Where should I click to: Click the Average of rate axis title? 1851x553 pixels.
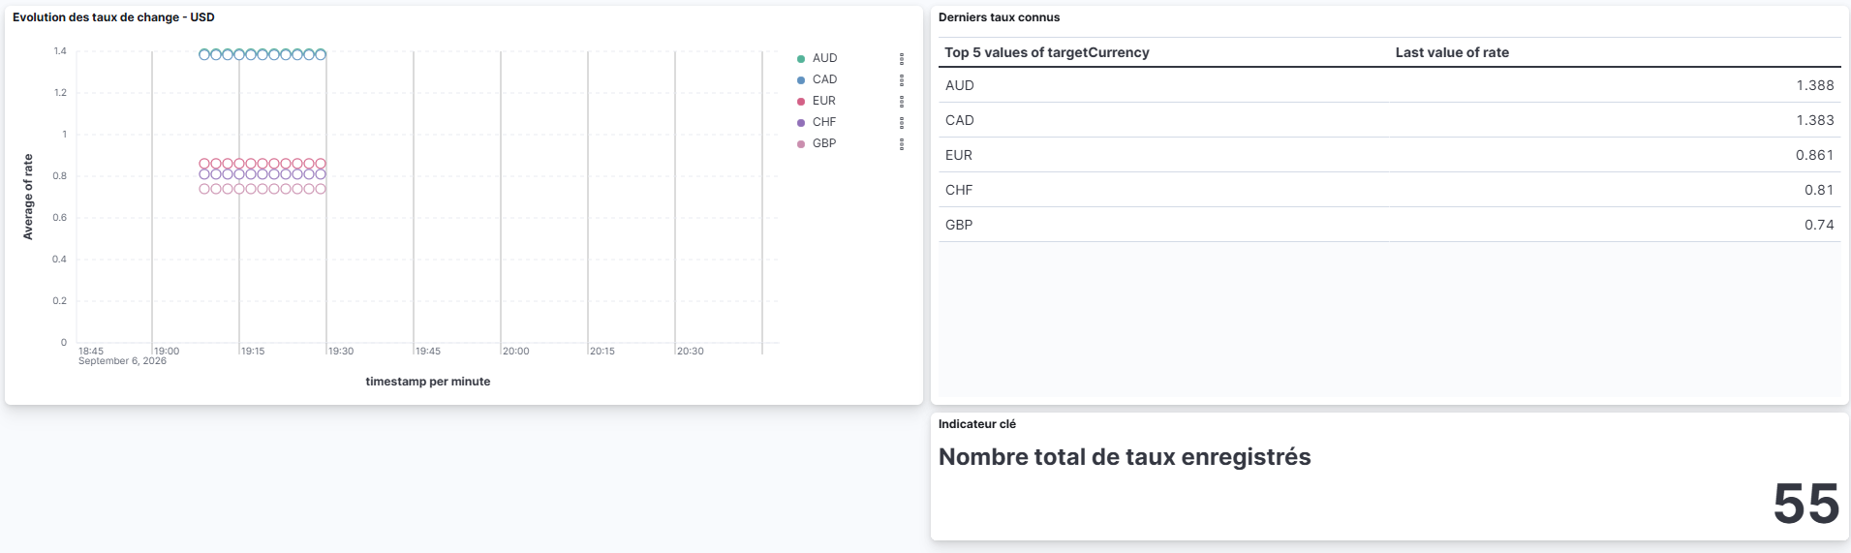tap(28, 197)
